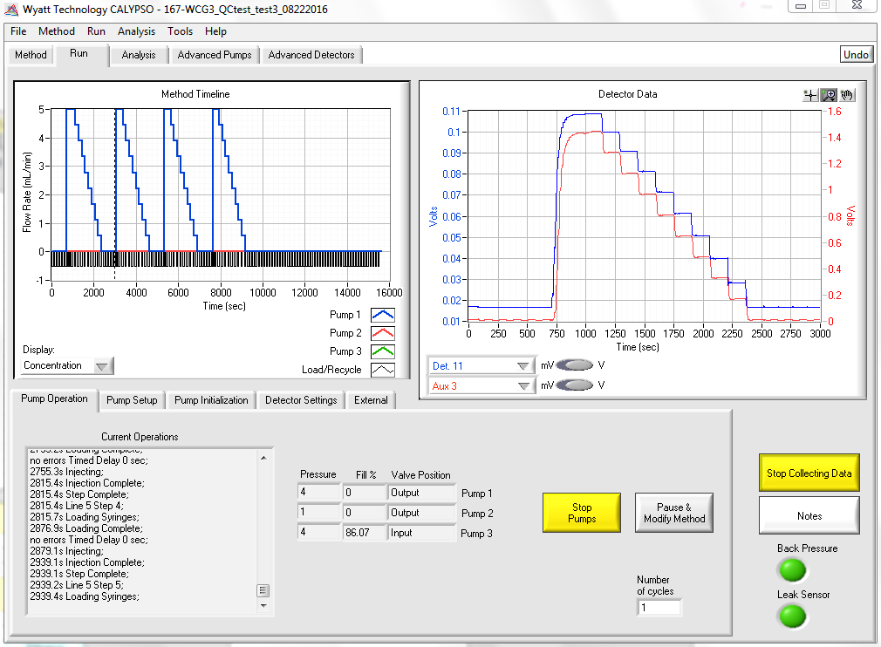This screenshot has width=881, height=647.
Task: Click the Stop Collecting Data button
Action: click(x=809, y=473)
